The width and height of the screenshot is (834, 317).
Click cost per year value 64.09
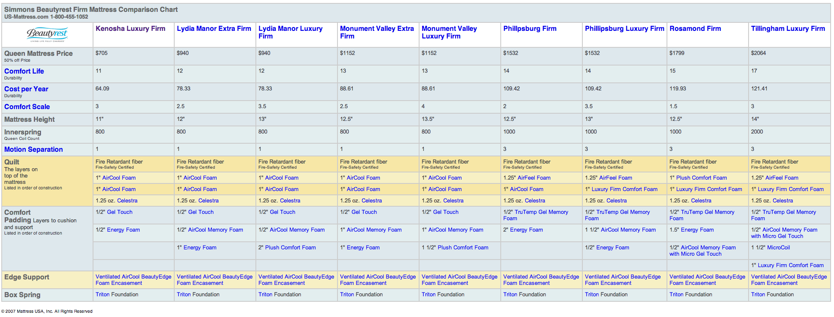[102, 89]
